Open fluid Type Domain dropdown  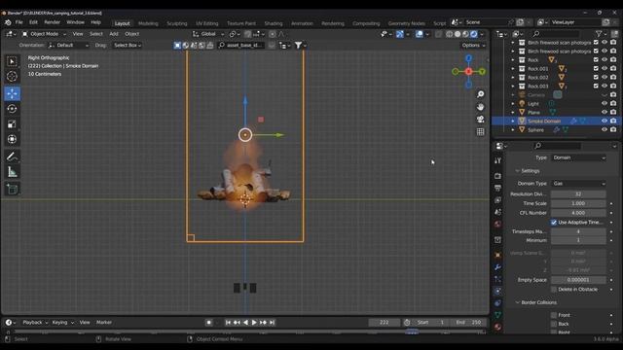[578, 157]
